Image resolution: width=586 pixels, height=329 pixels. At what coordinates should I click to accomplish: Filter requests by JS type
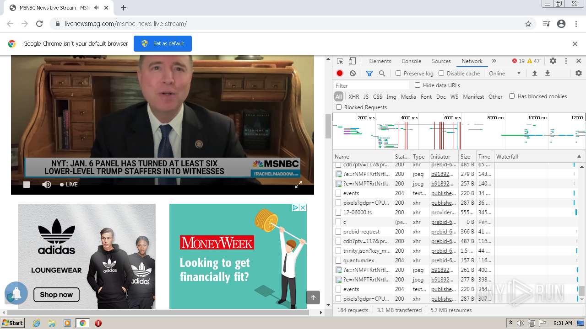pyautogui.click(x=366, y=96)
